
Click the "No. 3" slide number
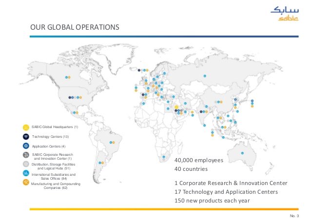[294, 216]
